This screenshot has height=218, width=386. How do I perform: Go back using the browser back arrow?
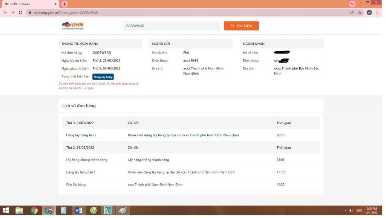[x=5, y=12]
